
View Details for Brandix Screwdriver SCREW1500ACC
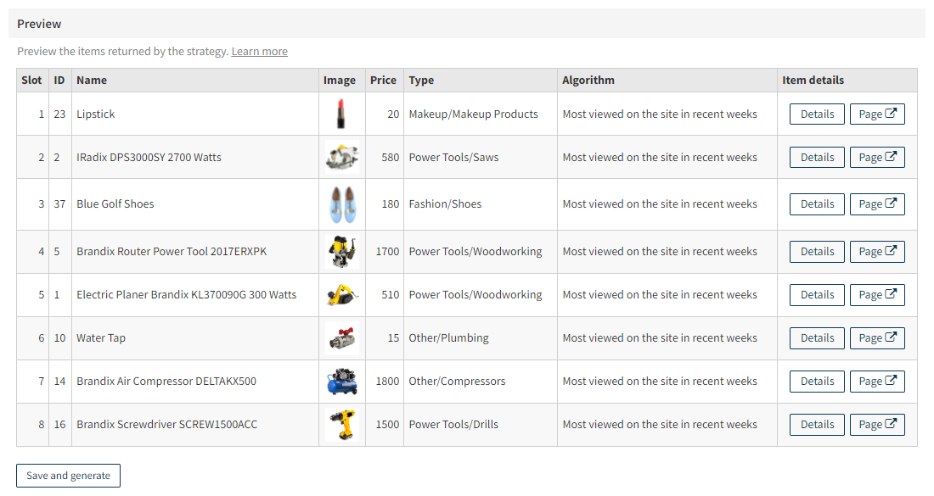point(816,424)
